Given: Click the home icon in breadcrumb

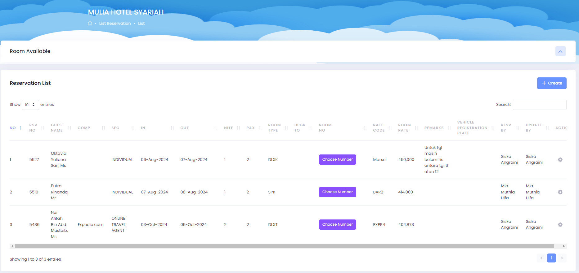Looking at the screenshot, I should [90, 24].
